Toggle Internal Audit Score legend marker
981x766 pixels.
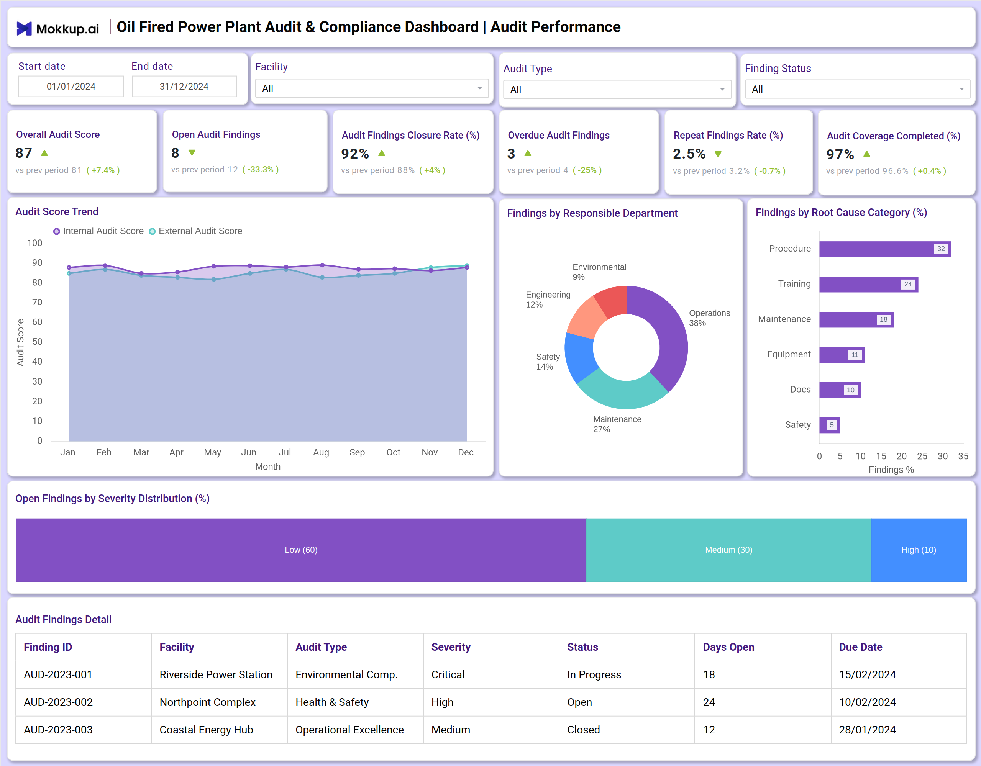pyautogui.click(x=57, y=231)
